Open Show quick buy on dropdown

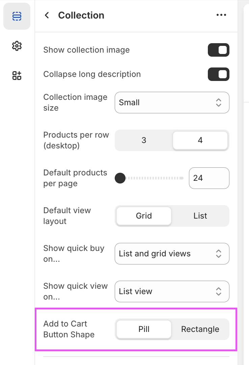pyautogui.click(x=172, y=254)
